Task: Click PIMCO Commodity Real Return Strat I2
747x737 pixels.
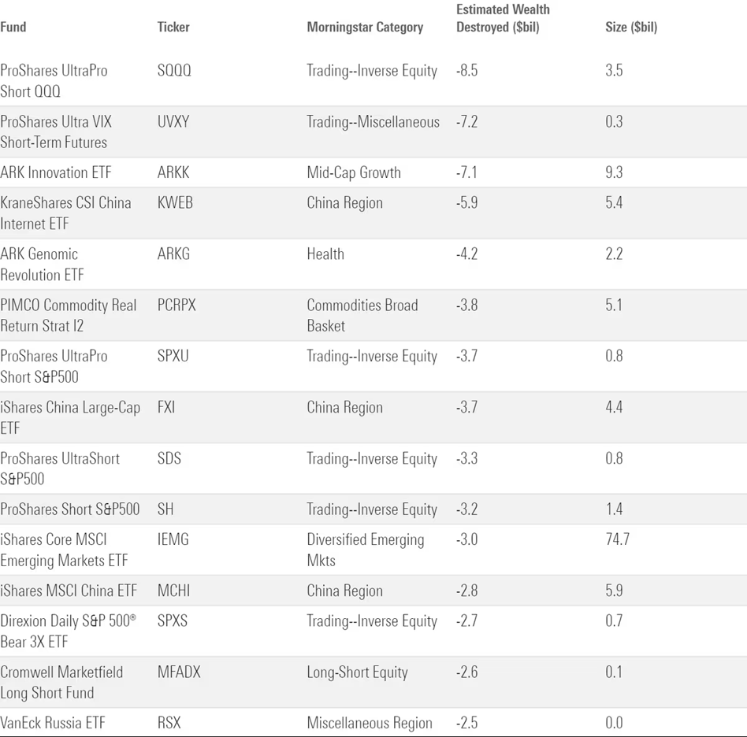Action: (x=68, y=315)
